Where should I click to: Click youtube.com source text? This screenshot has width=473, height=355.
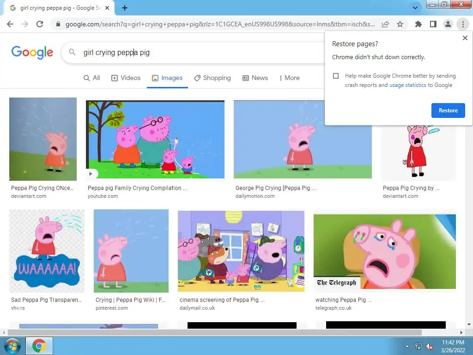pyautogui.click(x=103, y=196)
